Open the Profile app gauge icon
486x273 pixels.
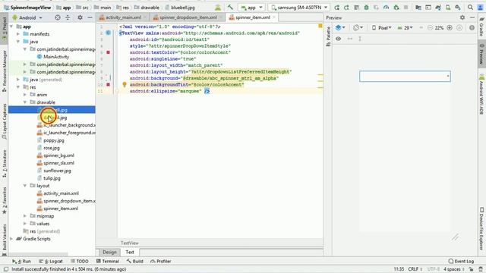(387, 7)
